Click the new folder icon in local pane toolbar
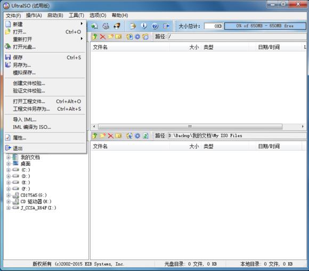This screenshot has width=309, height=271. 103,136
